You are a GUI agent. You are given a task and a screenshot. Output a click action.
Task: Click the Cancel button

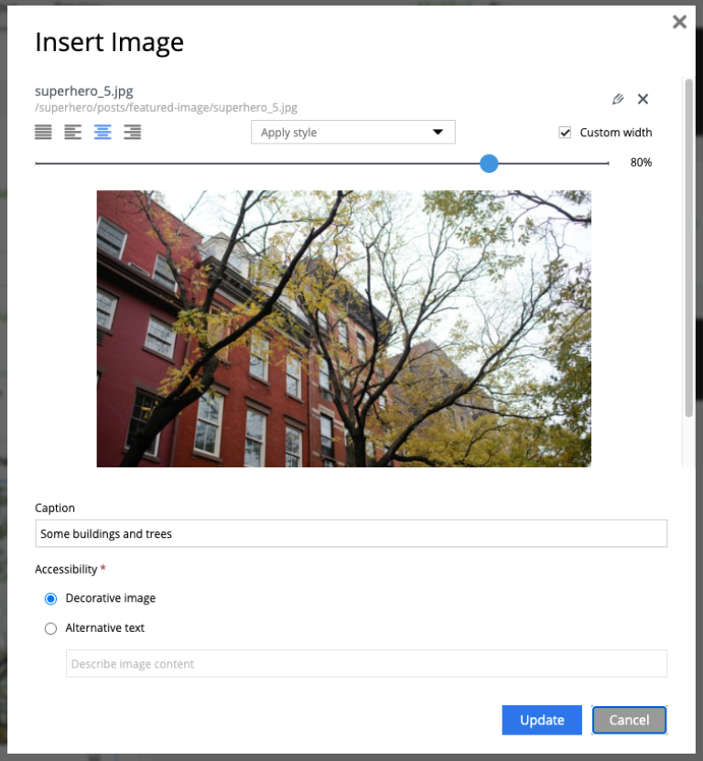tap(629, 720)
